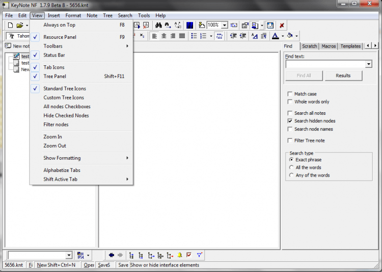Click the binoculars Find icon
The image size is (382, 272).
158,25
